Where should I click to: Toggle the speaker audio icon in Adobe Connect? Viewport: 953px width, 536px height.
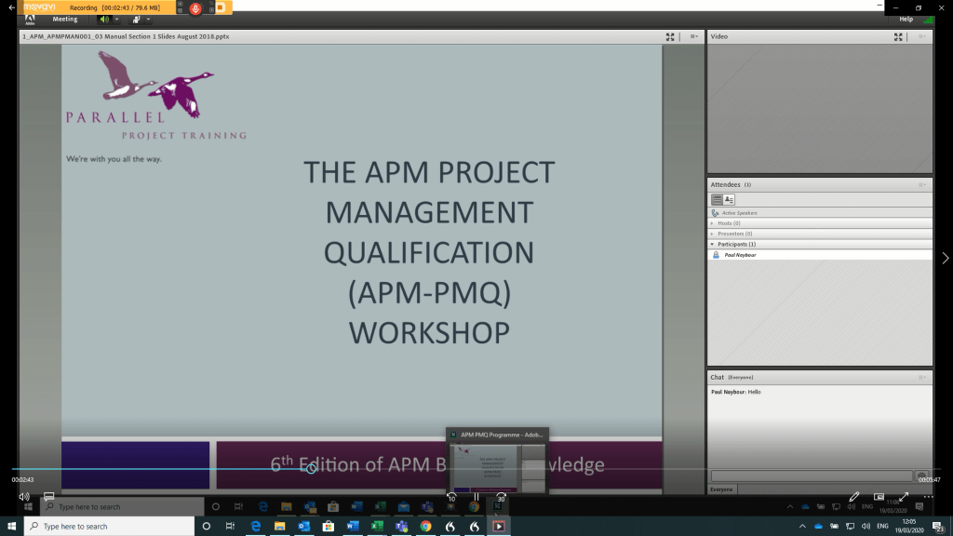(x=104, y=19)
